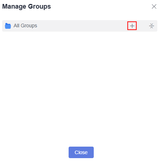Image resolution: width=162 pixels, height=161 pixels.
Task: Click the plus icon to add group
Action: coord(132,26)
